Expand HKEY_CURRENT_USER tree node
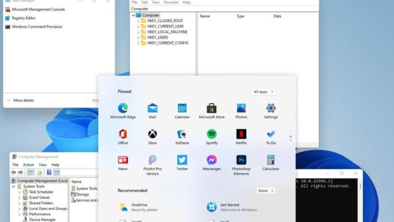Screen dimensions: 394x222 point(138,27)
